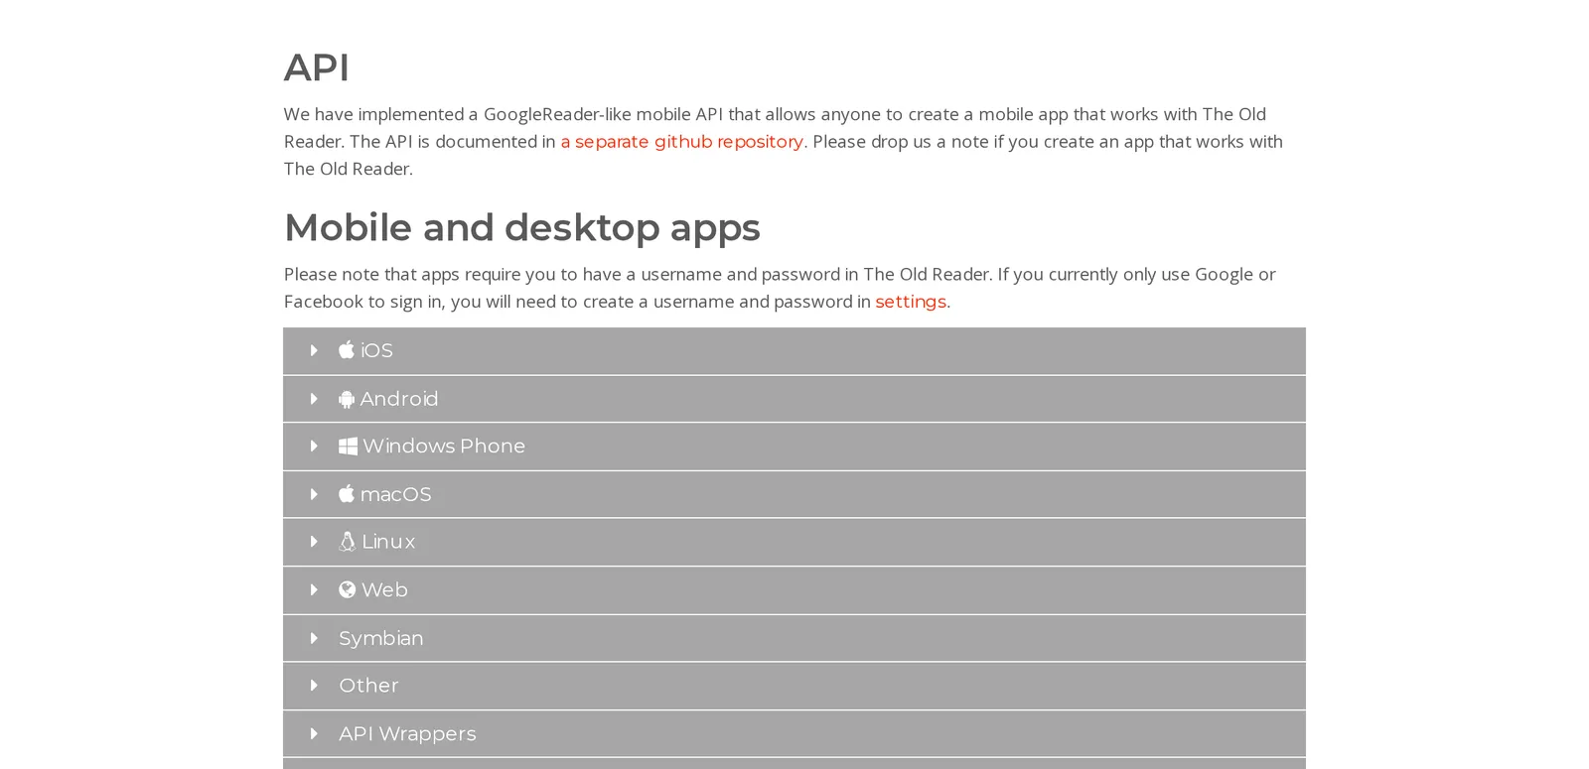Expand the Linux section arrow
The width and height of the screenshot is (1589, 769).
coord(314,542)
